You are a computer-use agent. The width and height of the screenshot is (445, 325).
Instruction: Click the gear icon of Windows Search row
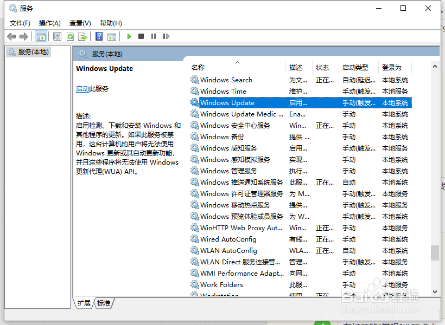click(194, 80)
